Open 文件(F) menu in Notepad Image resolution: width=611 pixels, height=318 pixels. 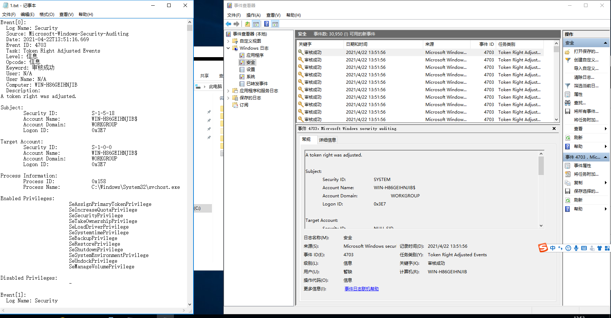coord(9,15)
